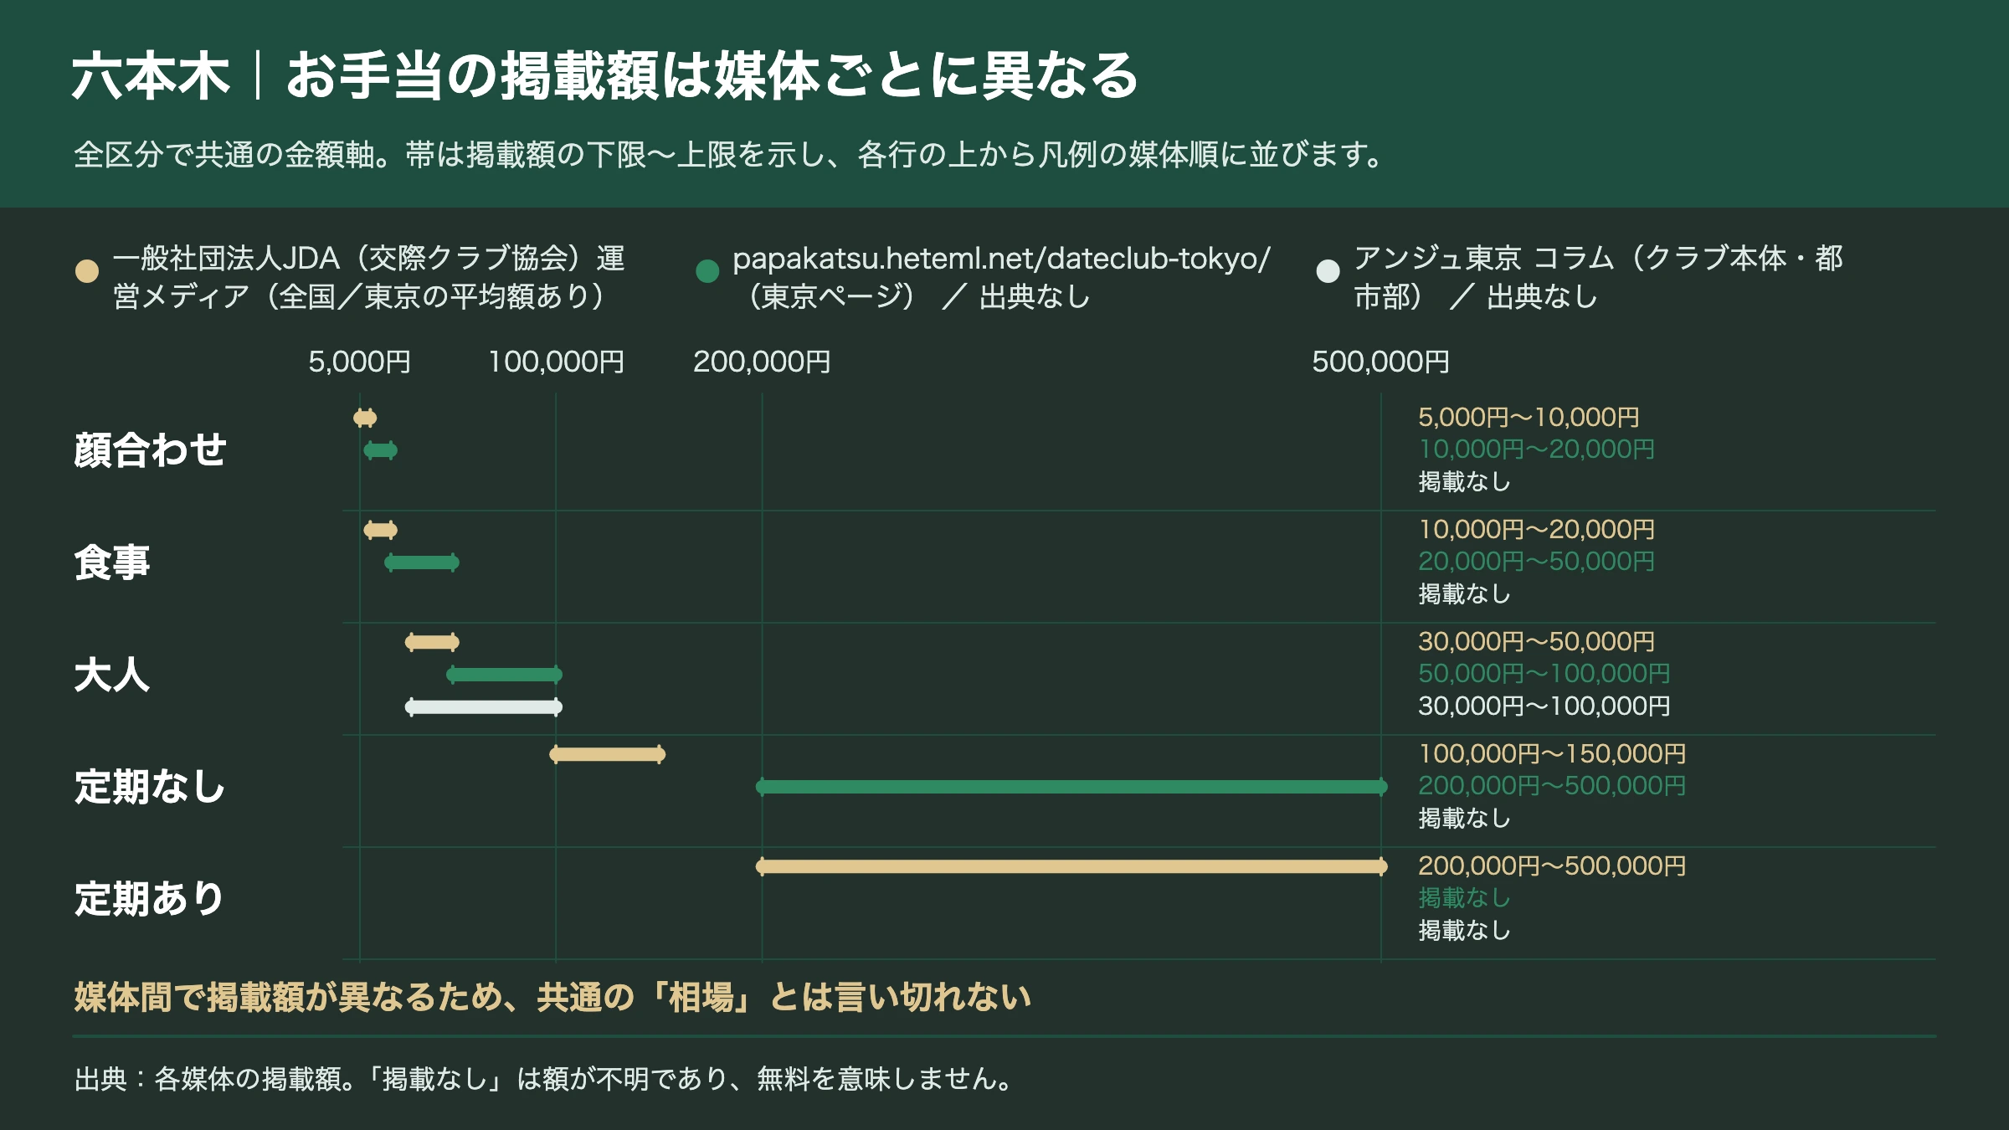Screen dimensions: 2009x1130
Task: Click the long beige bar in 定期あり row
Action: pyautogui.click(x=1071, y=866)
